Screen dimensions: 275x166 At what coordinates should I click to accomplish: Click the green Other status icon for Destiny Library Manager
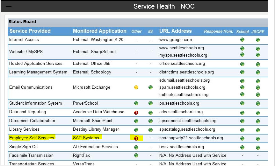tap(136, 130)
